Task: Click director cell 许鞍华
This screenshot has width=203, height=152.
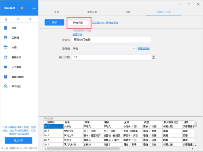Action: pos(93,145)
